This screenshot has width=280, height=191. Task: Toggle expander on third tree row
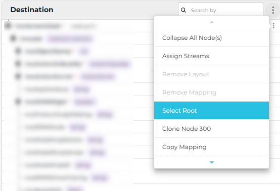(18, 51)
